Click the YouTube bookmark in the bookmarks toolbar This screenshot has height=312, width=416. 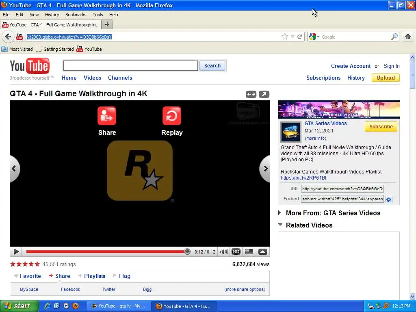pos(89,49)
